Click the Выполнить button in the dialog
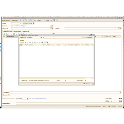 coord(89,38)
